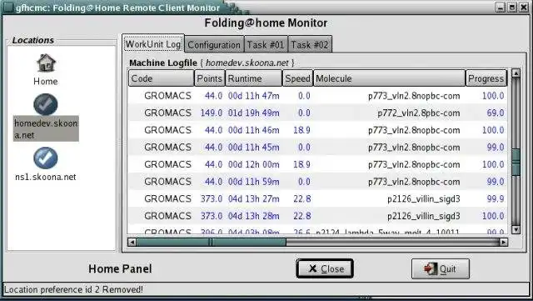Viewport: 533px width, 301px height.
Task: Click the Quit button
Action: click(x=441, y=268)
